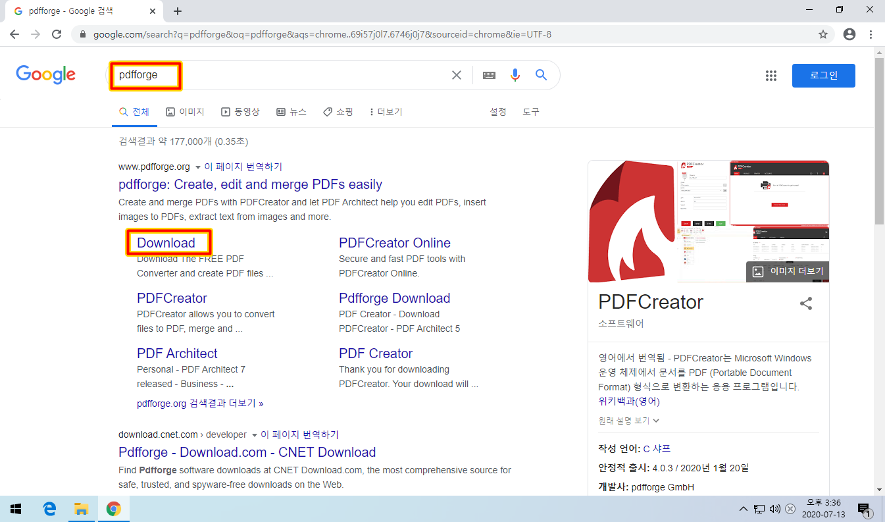The height and width of the screenshot is (522, 885).
Task: Open the Google apps grid icon
Action: click(771, 76)
